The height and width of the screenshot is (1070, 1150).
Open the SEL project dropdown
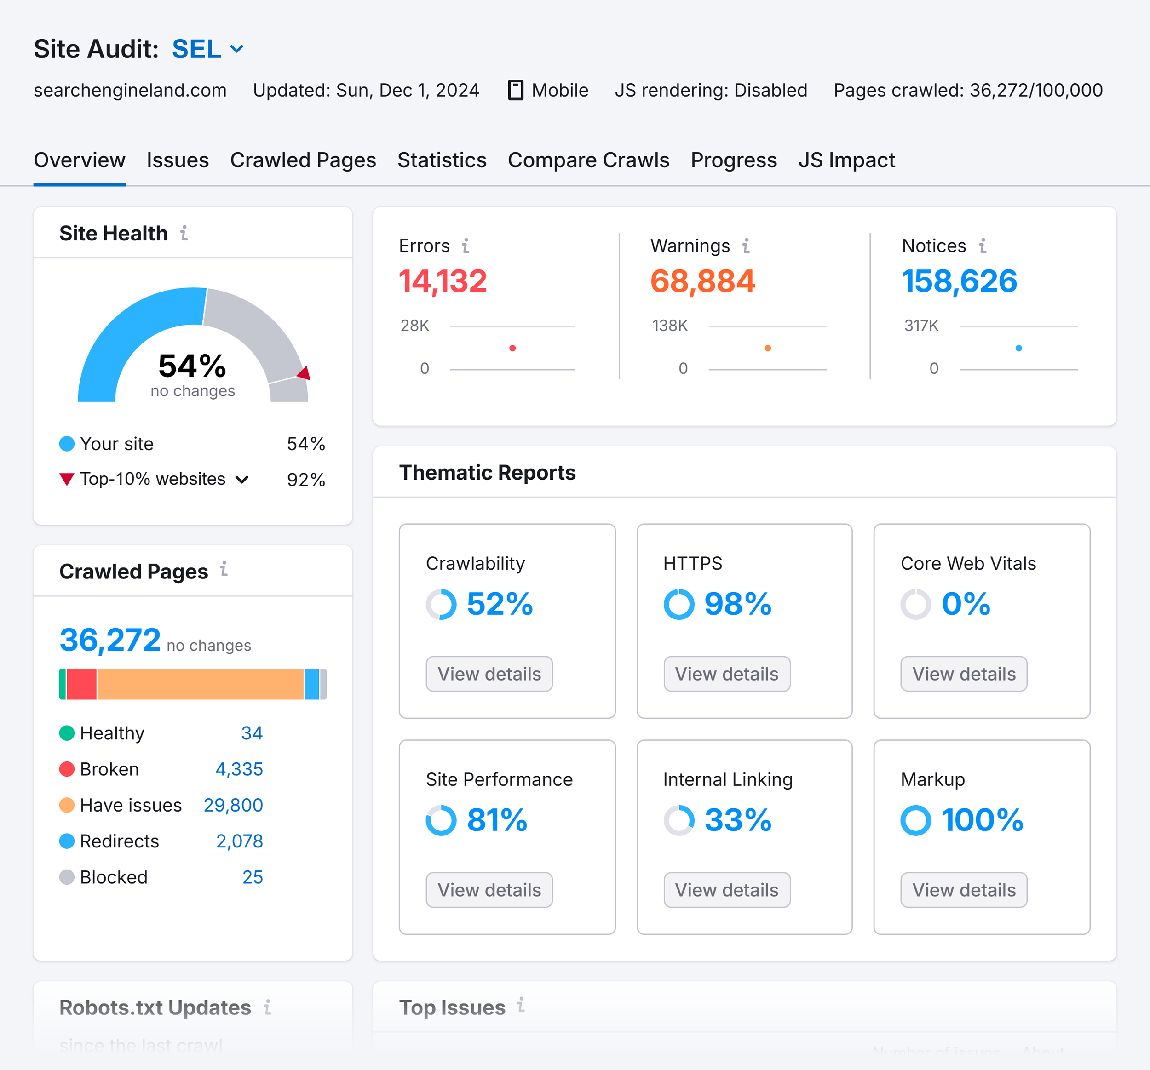point(207,49)
